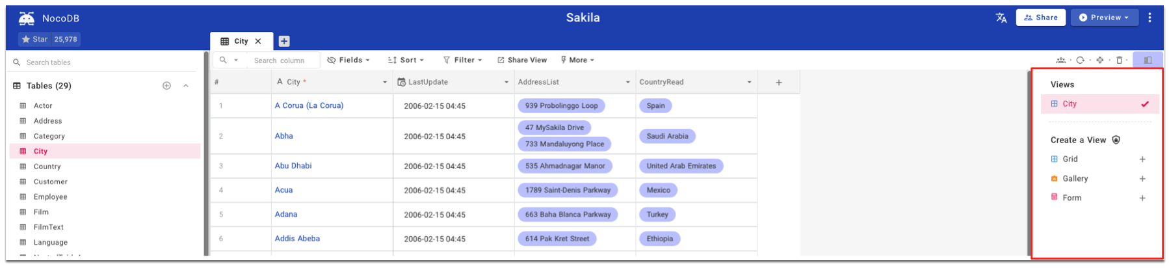The height and width of the screenshot is (268, 1169).
Task: Click the NocoDB robot logo
Action: pos(27,18)
